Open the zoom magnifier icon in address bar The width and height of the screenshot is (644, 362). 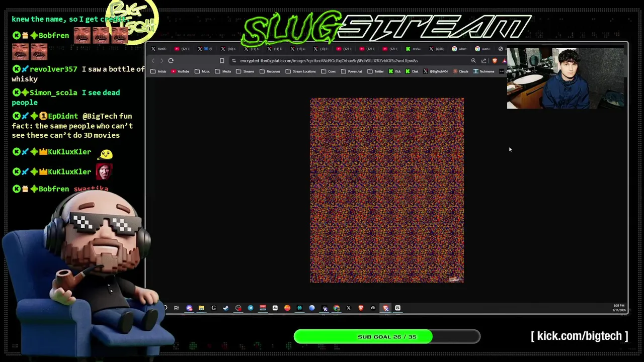473,61
